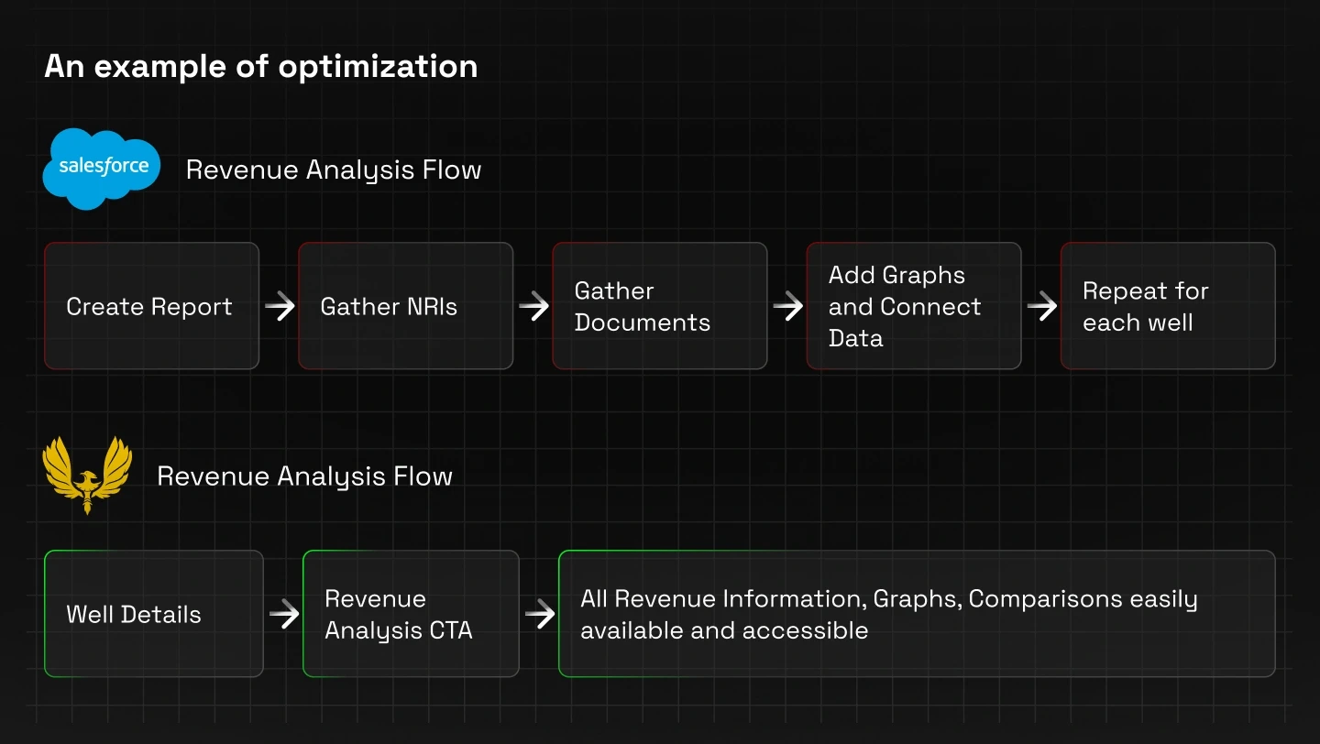This screenshot has width=1320, height=744.
Task: Click Revenue Analysis Flow title beside phoenix logo
Action: coord(304,476)
